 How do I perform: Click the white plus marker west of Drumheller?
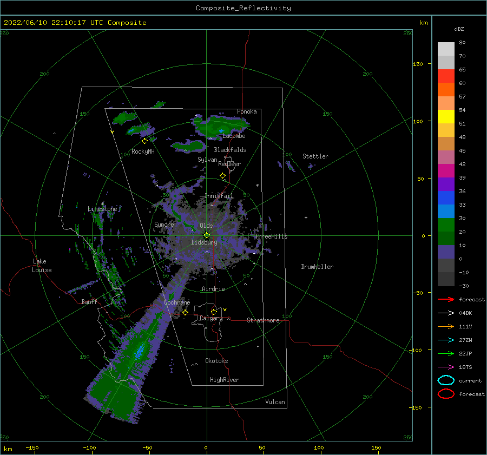pos(306,217)
